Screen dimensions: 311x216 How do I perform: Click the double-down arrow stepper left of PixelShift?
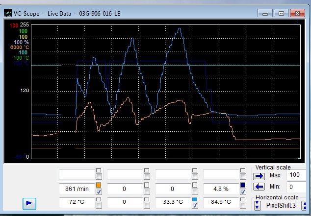(257, 205)
